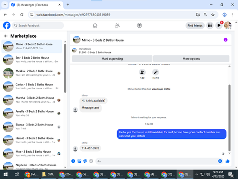
Task: Open Neydelin - 3 Beds 2 Baths House chat
Action: [32, 166]
